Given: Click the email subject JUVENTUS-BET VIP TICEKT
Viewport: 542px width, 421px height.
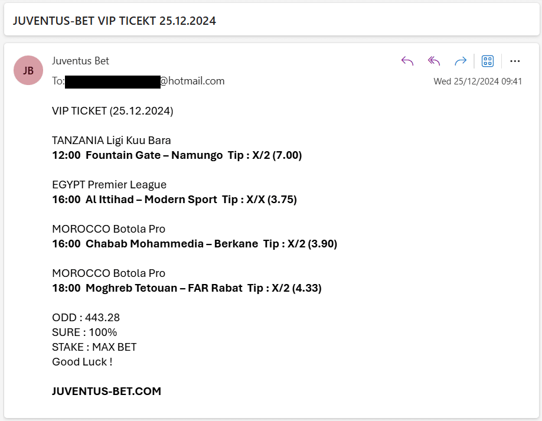Looking at the screenshot, I should coord(115,21).
